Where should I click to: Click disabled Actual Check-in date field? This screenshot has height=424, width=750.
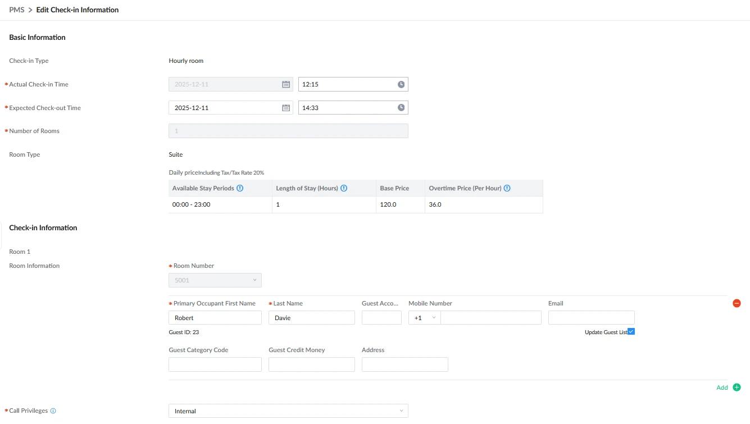tap(230, 84)
